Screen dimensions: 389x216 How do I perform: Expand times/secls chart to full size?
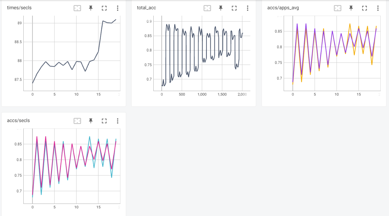(x=104, y=8)
